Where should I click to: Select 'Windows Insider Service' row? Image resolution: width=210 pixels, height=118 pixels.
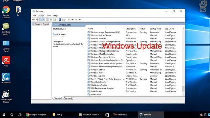click(x=132, y=35)
